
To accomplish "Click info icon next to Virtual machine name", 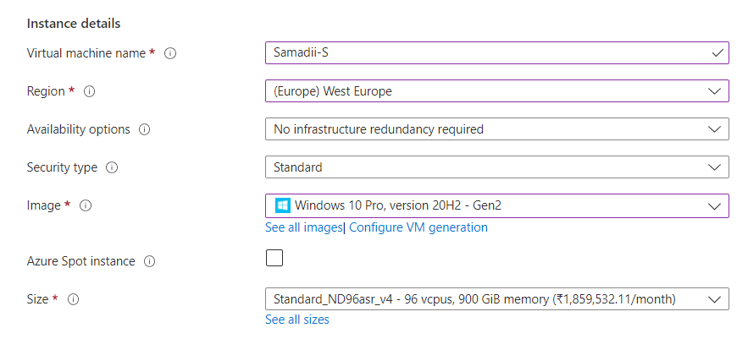I will coord(170,53).
